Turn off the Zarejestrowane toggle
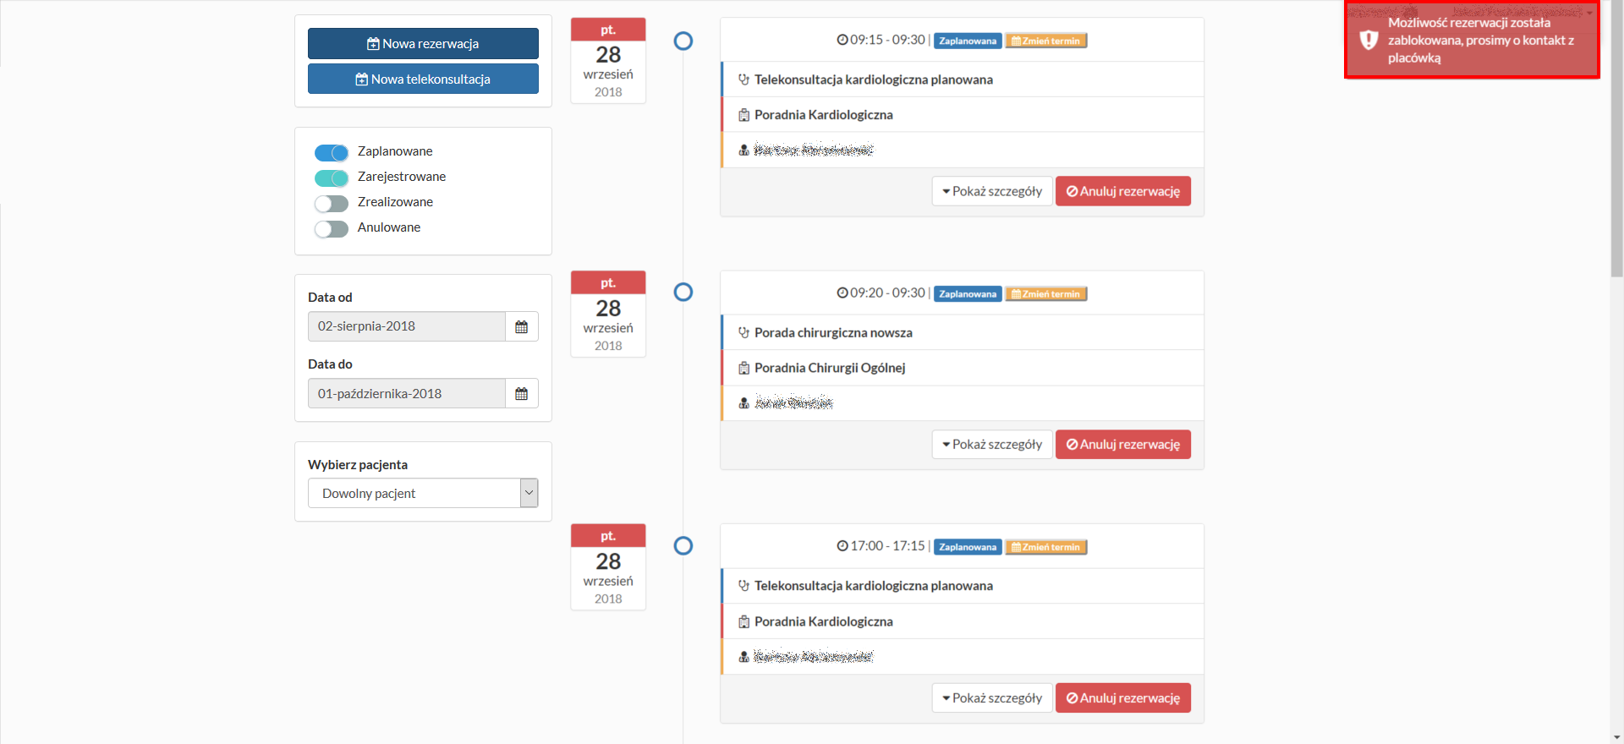Image resolution: width=1624 pixels, height=744 pixels. tap(332, 178)
